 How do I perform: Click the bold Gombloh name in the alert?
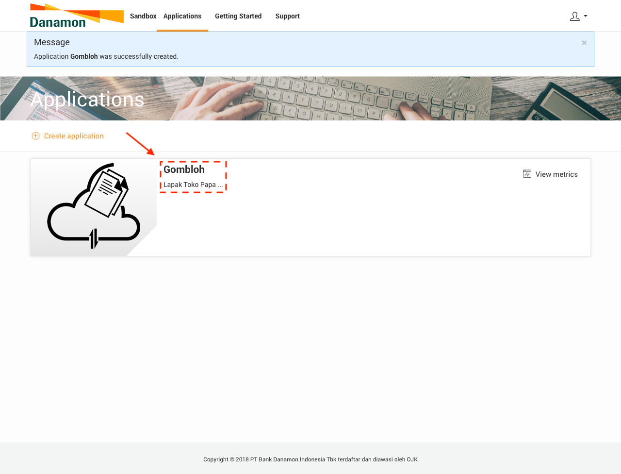tap(84, 56)
